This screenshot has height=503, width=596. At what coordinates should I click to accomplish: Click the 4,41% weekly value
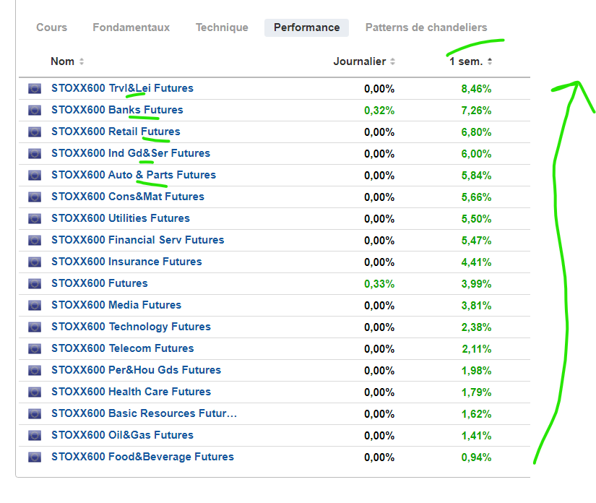476,262
